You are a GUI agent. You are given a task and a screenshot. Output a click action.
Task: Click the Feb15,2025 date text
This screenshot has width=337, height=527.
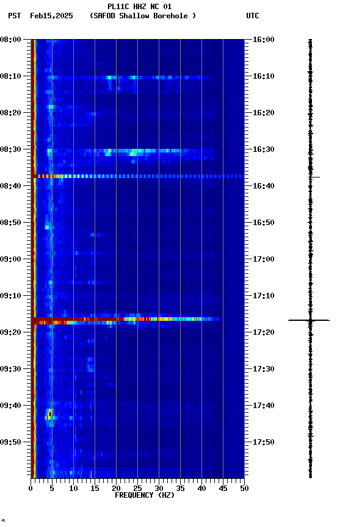51,16
